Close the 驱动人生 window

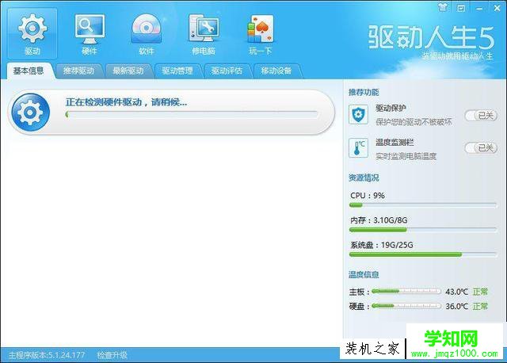click(497, 8)
